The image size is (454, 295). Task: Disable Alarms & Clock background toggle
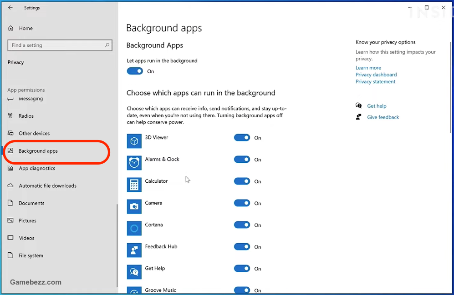242,160
